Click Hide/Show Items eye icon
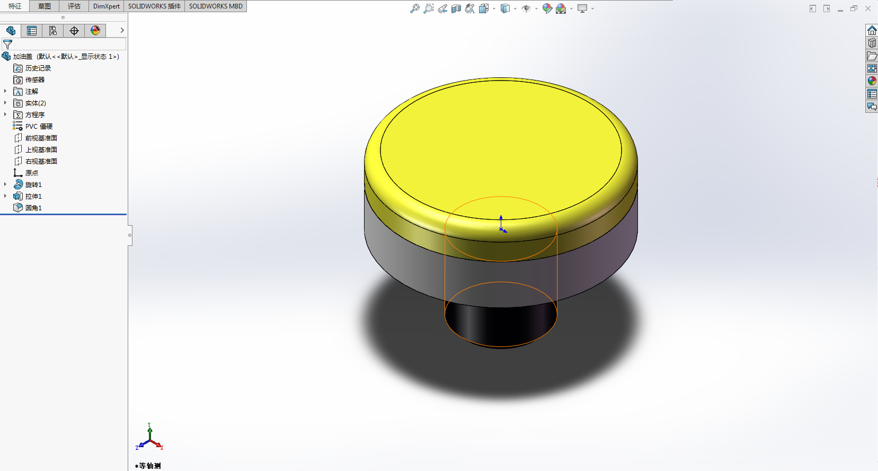The width and height of the screenshot is (878, 471). point(526,8)
